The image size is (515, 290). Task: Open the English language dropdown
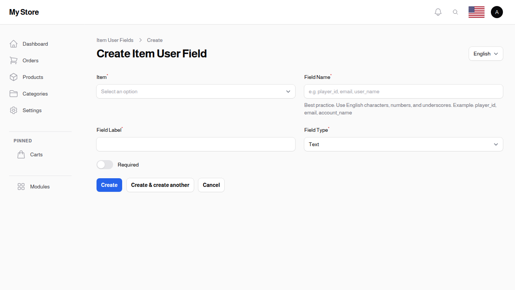point(486,54)
